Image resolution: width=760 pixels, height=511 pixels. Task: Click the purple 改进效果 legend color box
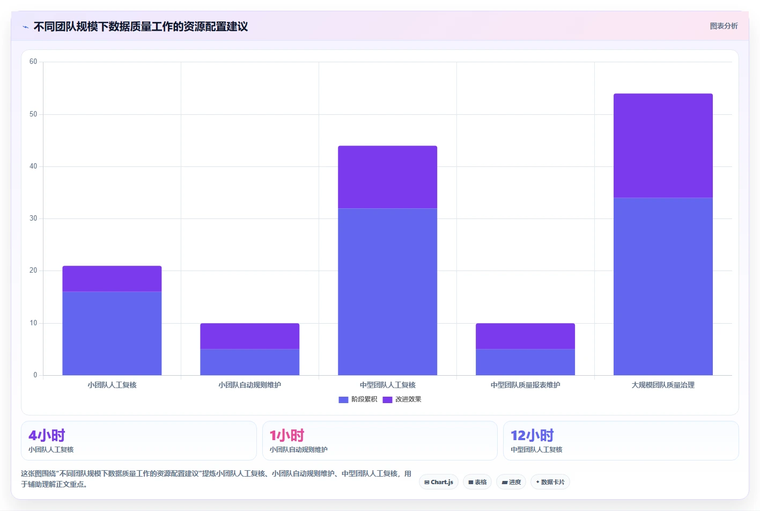[387, 399]
